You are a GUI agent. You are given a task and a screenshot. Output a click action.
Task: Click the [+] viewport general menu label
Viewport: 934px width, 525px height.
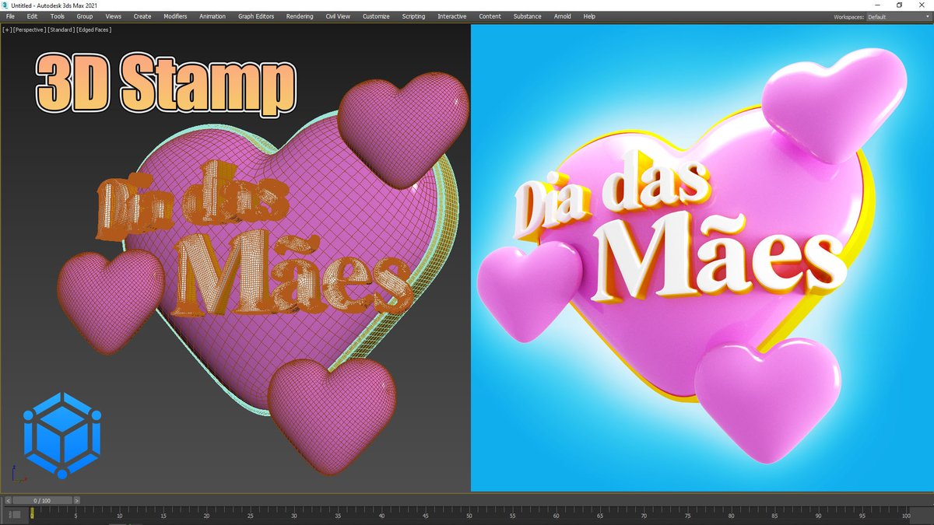pyautogui.click(x=7, y=30)
